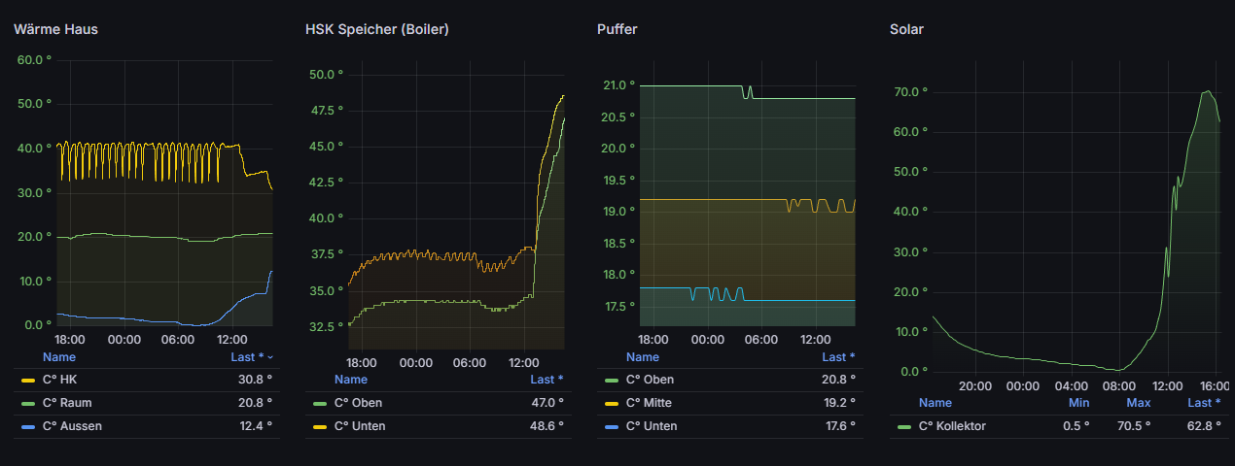
Task: Sort Solar legend by Min column
Action: coord(1078,402)
